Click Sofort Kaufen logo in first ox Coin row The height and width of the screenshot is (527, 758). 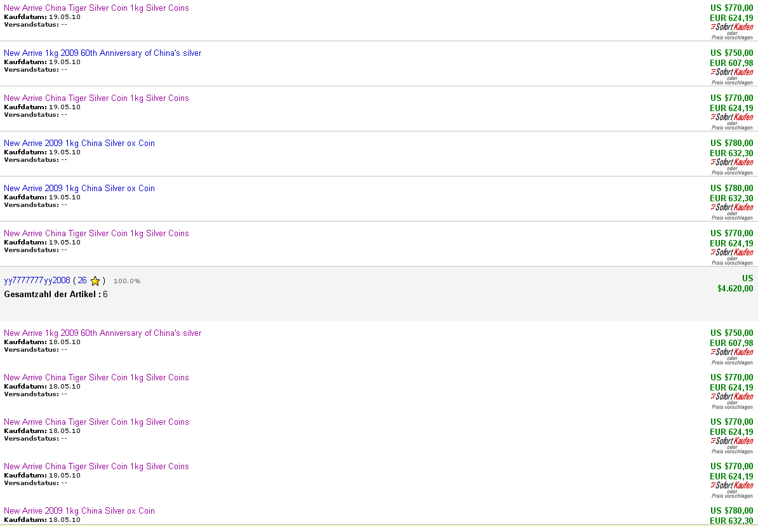click(732, 162)
